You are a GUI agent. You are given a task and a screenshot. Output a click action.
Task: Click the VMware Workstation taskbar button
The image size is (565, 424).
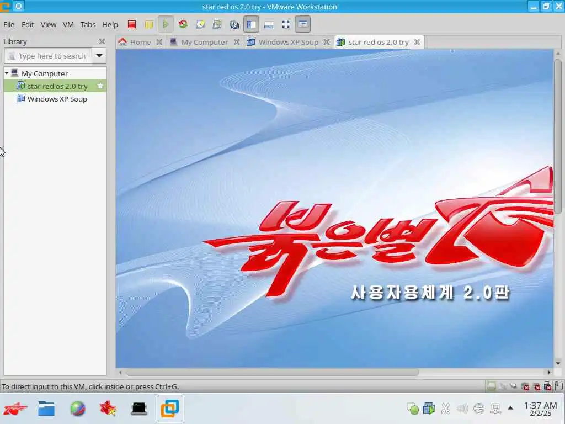pos(170,409)
